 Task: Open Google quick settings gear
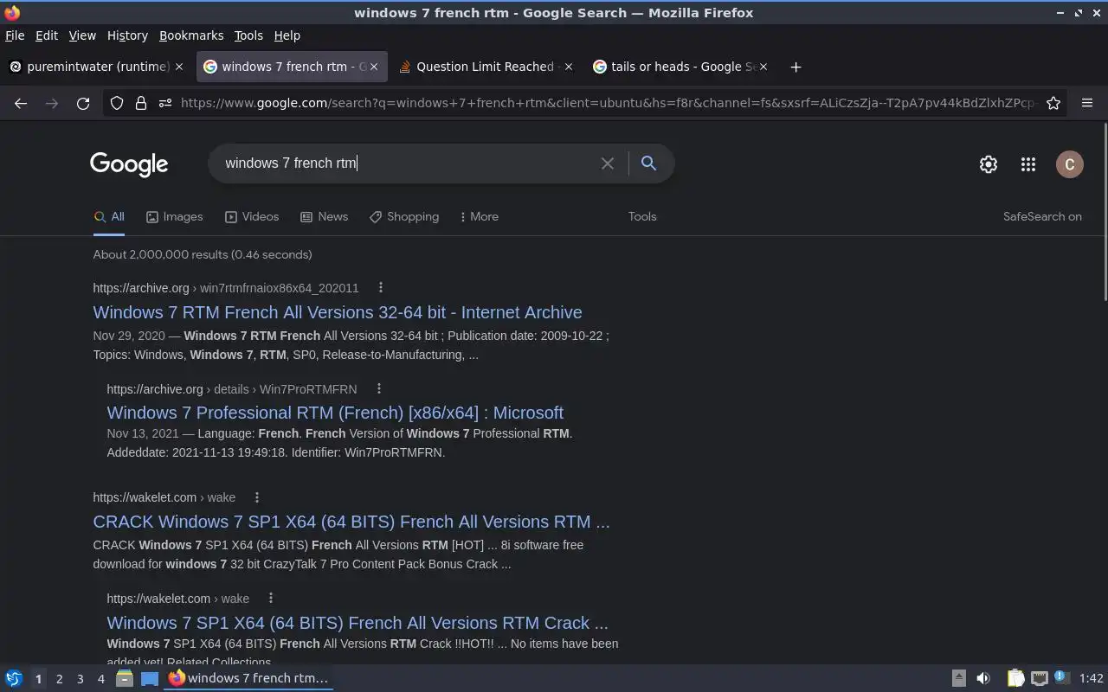pos(988,164)
